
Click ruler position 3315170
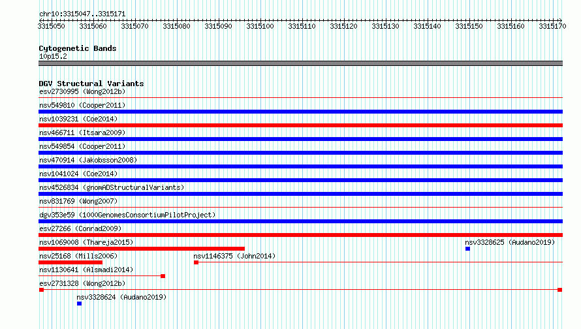(x=553, y=26)
